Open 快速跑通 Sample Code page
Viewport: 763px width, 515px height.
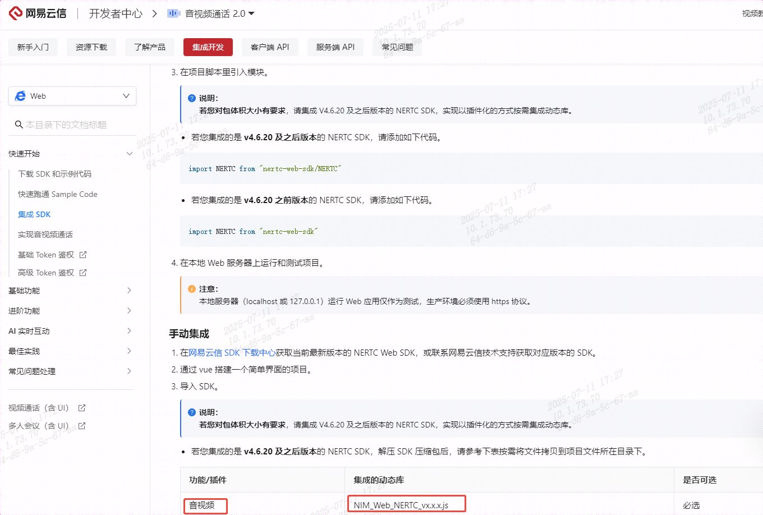(58, 194)
